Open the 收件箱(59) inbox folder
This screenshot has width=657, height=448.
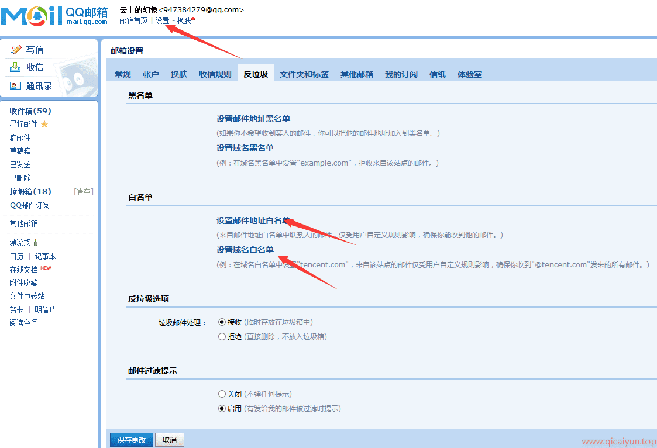point(30,111)
